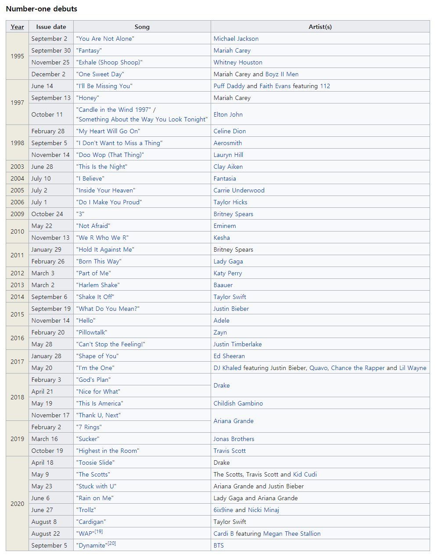Open the Quavo artist link

click(x=318, y=368)
